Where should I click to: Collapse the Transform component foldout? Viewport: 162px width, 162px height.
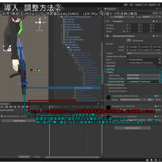point(105,21)
